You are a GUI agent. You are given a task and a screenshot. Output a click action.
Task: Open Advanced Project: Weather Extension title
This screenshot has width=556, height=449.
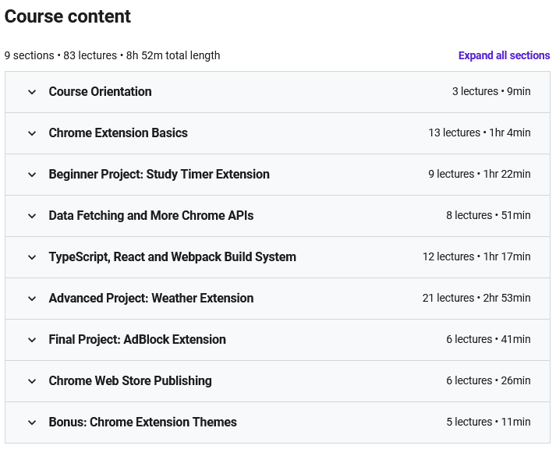151,298
